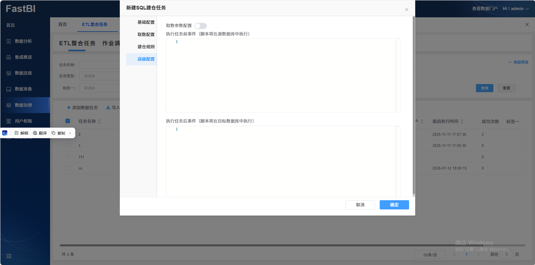The width and height of the screenshot is (535, 265).
Task: Open the 建仓规则 configuration tab
Action: [x=146, y=47]
